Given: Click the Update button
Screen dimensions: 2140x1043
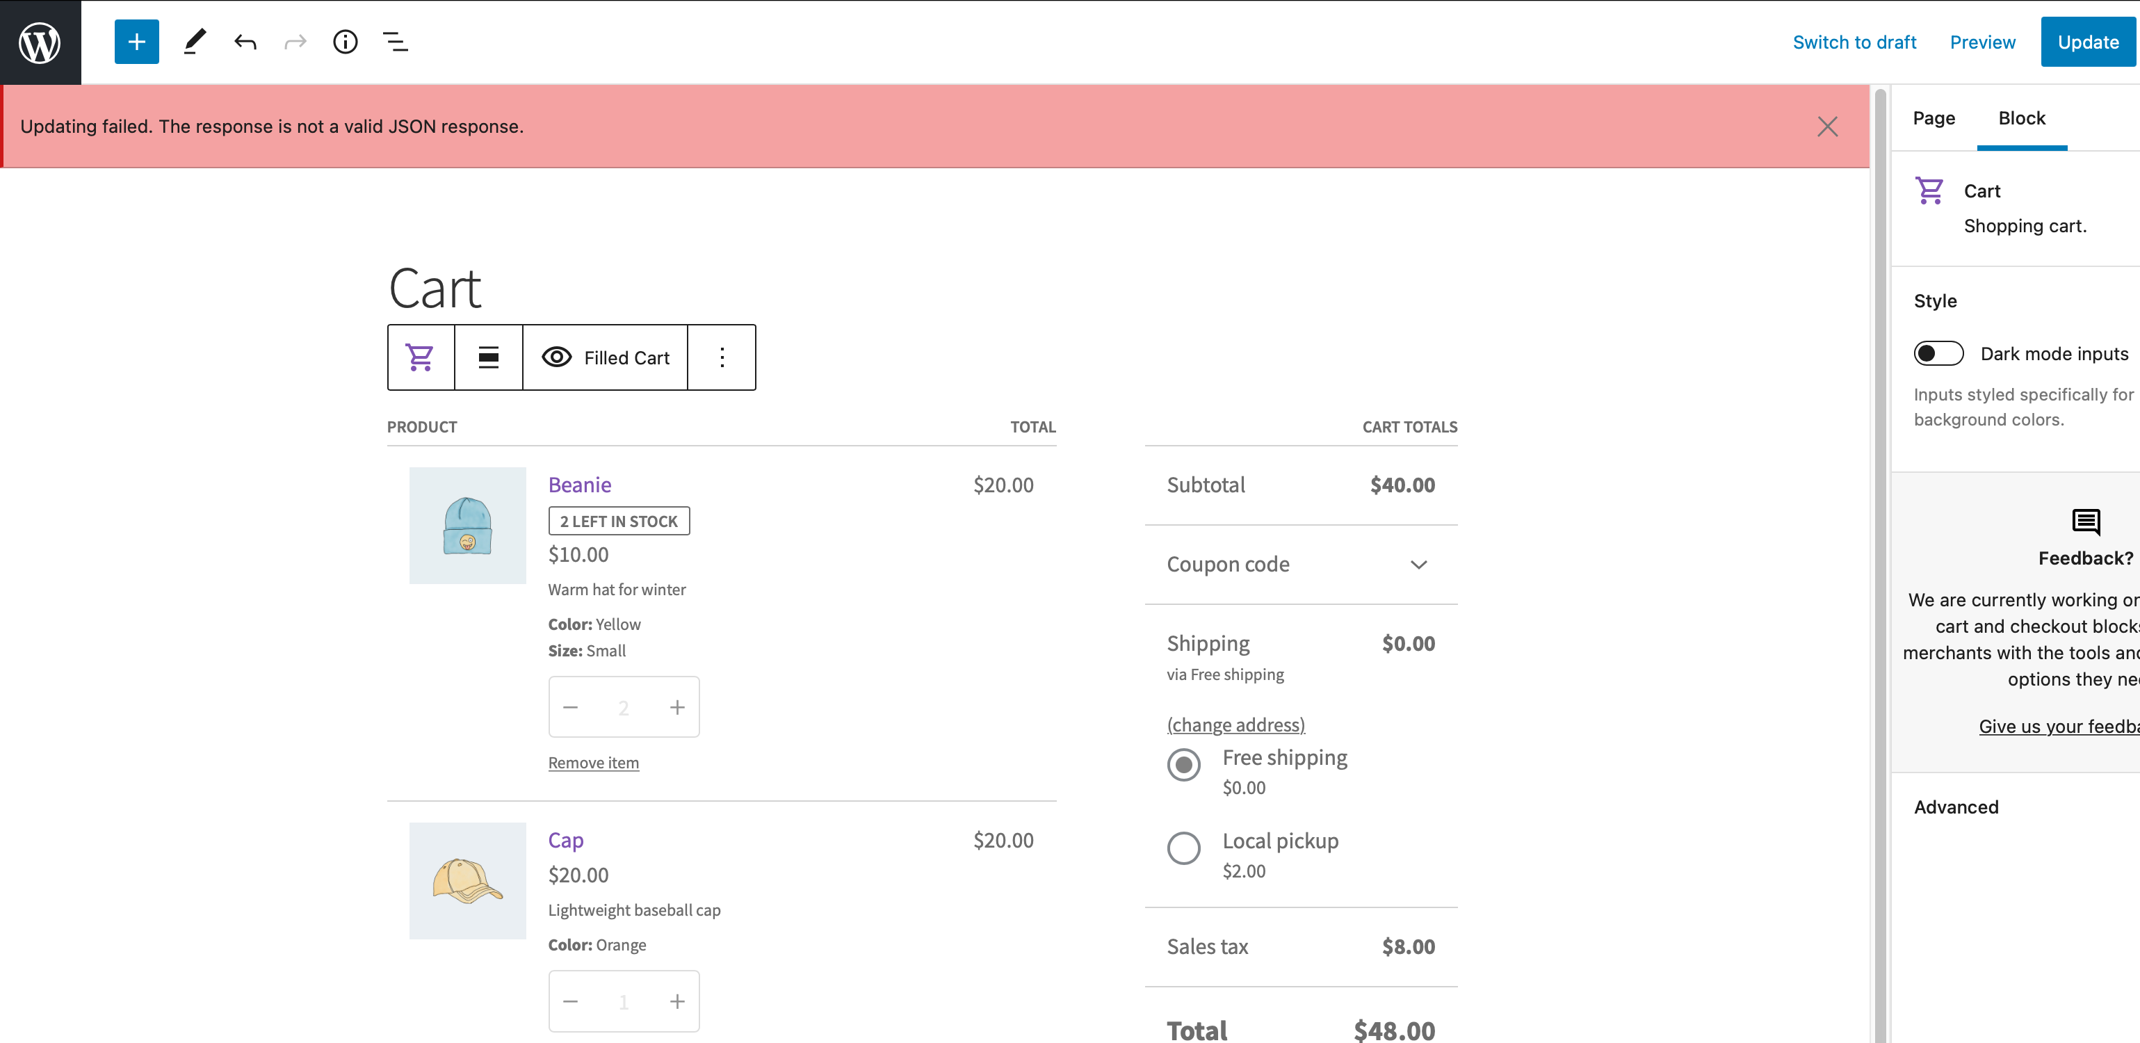Looking at the screenshot, I should [2088, 42].
